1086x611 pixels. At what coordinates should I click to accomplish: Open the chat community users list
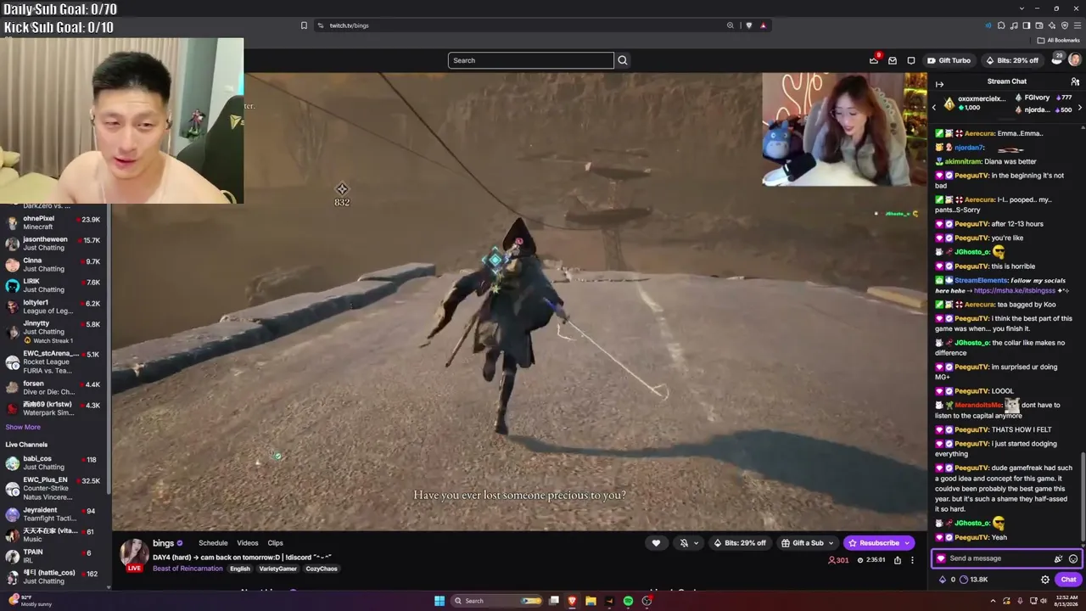(x=1075, y=81)
